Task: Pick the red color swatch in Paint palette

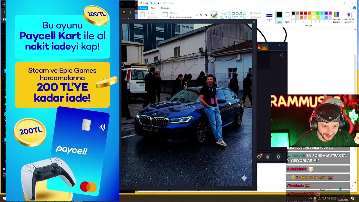Action: click(305, 13)
